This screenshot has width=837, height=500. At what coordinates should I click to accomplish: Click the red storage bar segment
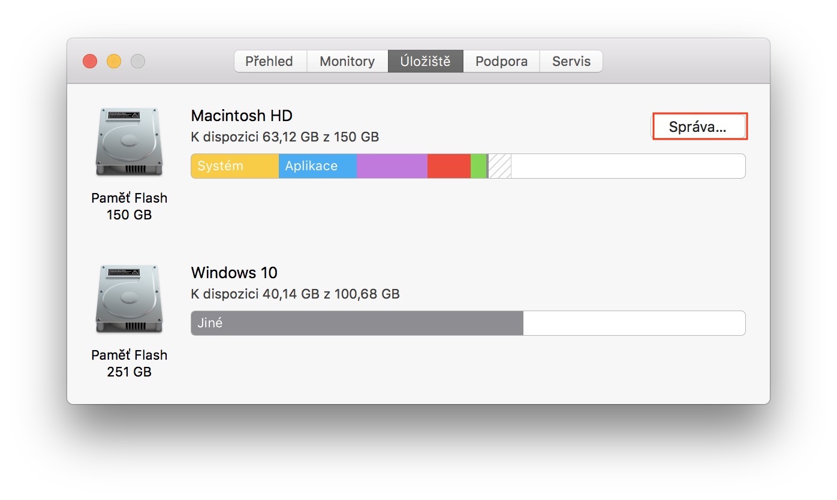[449, 166]
